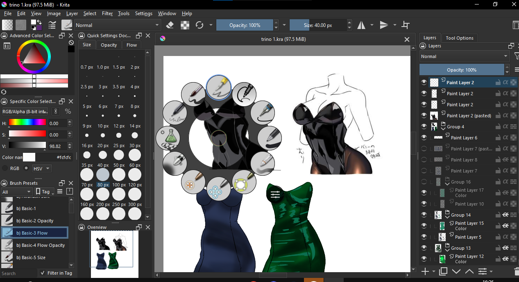Click the layer Opacity 100% slider
Viewport: 519px width, 282px height.
coord(461,70)
